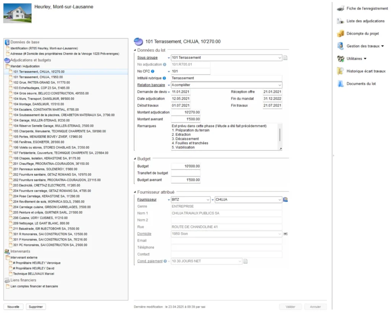Open the CHUJA supplier dropdown
The width and height of the screenshot is (391, 313).
pyautogui.click(x=280, y=199)
